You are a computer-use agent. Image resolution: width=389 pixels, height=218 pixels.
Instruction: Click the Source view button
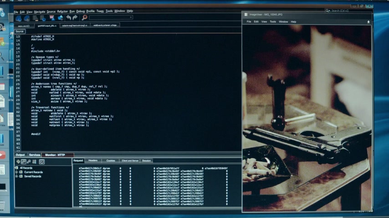tap(20, 31)
